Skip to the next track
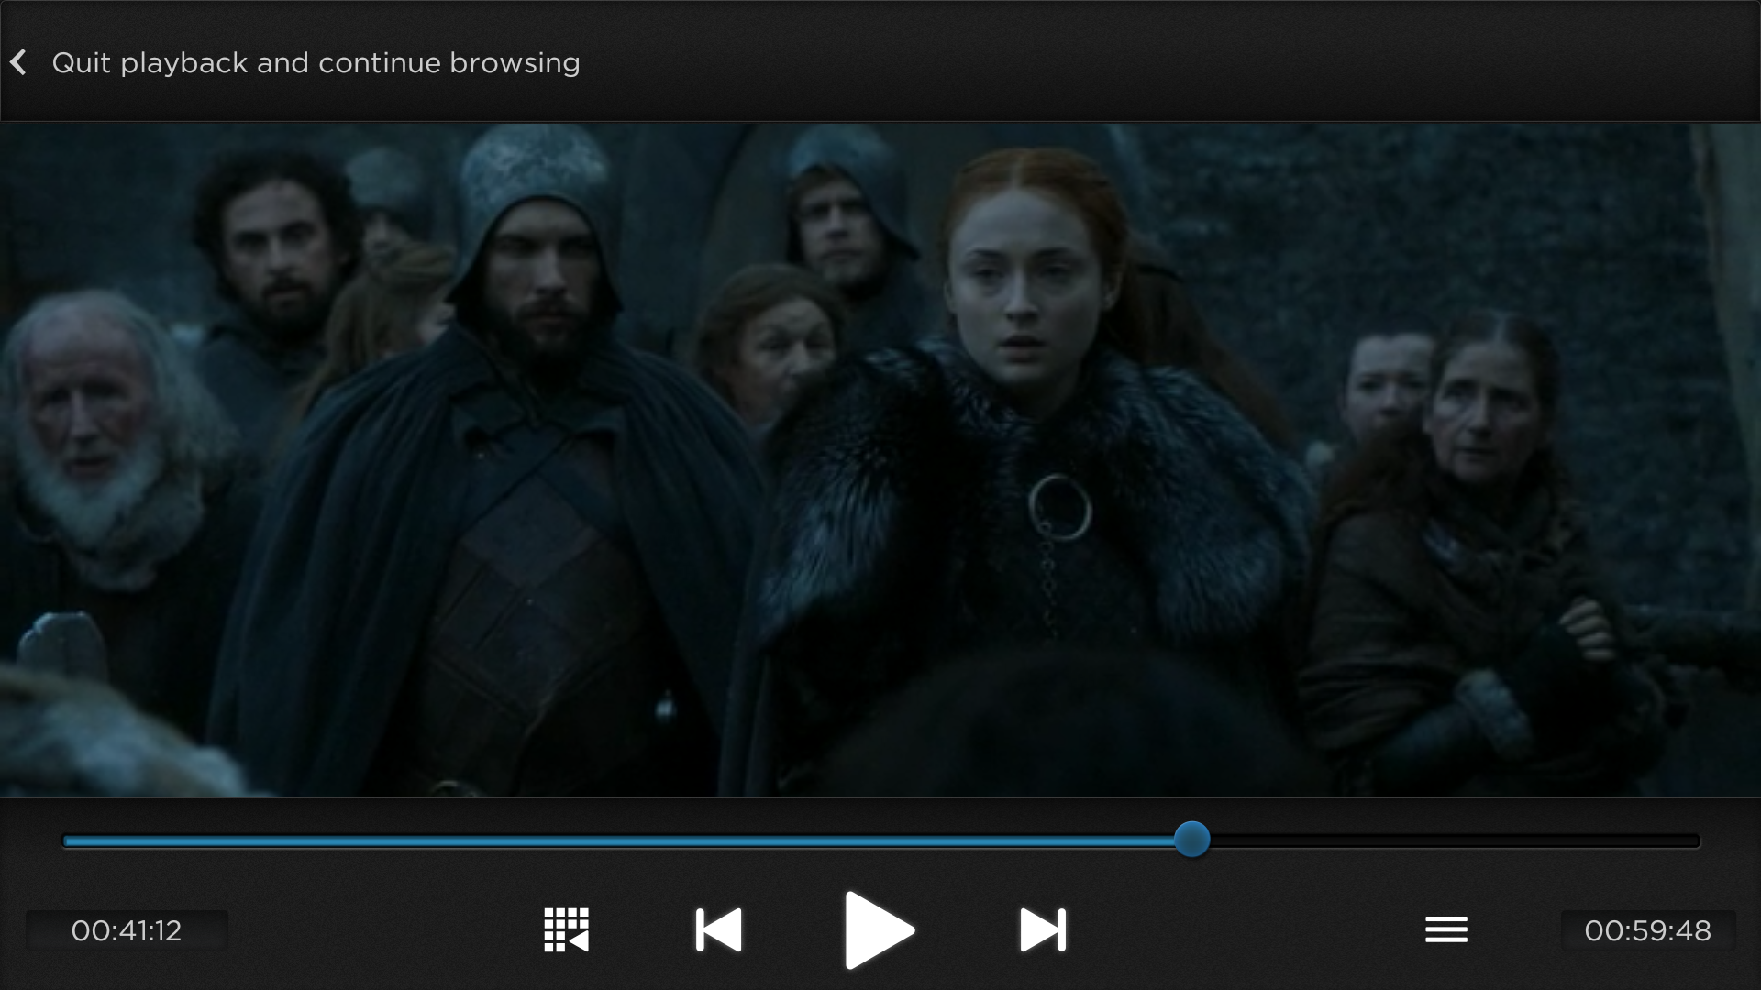The height and width of the screenshot is (990, 1761). pyautogui.click(x=1043, y=930)
